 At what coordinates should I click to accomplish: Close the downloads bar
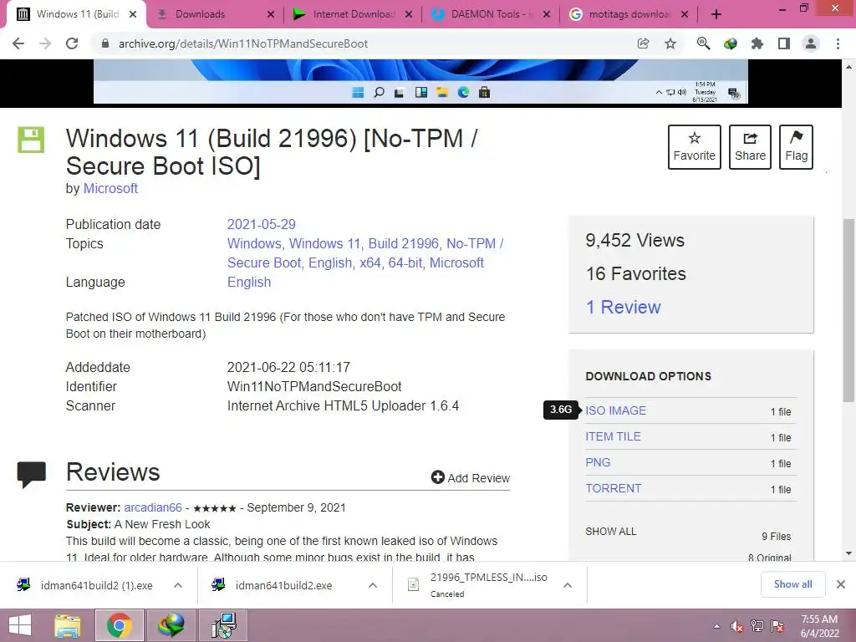tap(841, 584)
